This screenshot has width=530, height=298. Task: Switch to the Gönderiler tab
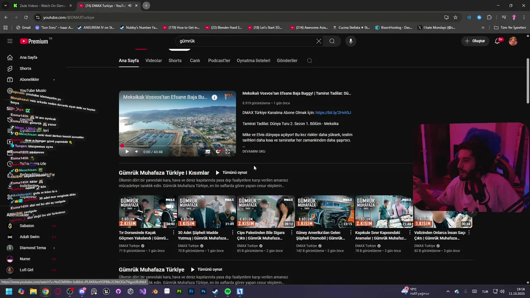pos(287,60)
